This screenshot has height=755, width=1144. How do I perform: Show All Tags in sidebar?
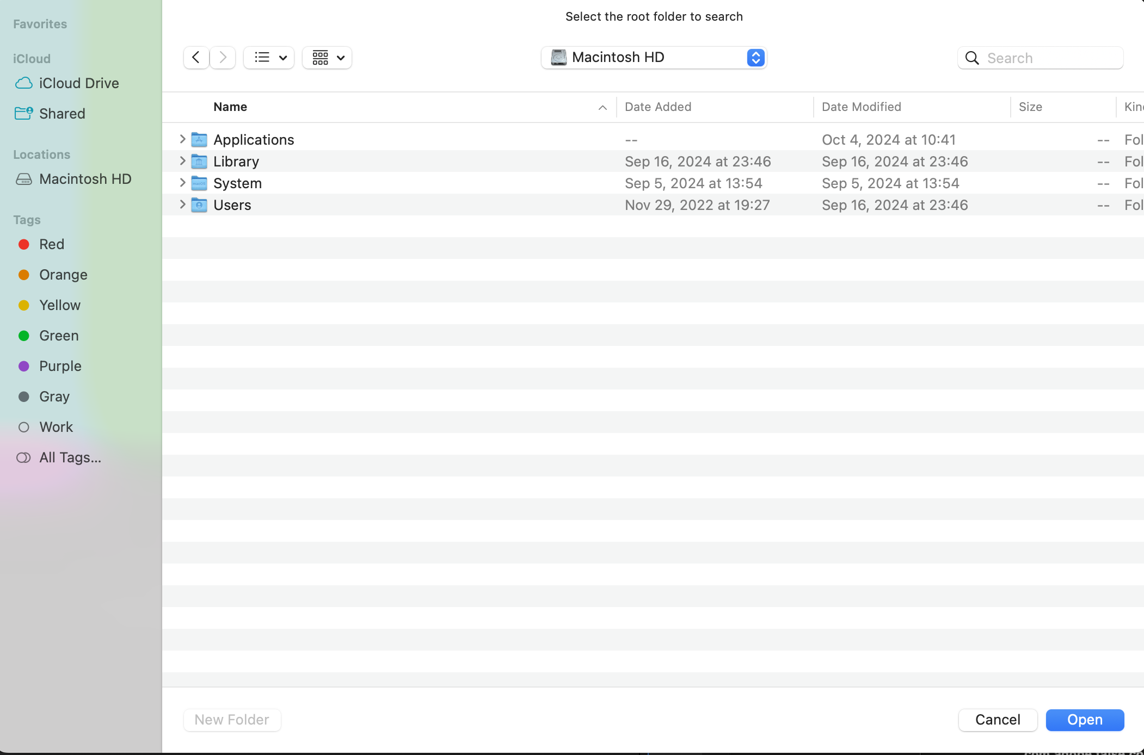(70, 457)
